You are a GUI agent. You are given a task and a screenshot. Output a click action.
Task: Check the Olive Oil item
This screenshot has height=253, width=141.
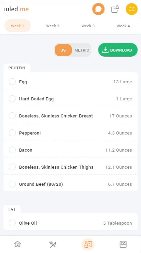pyautogui.click(x=12, y=223)
